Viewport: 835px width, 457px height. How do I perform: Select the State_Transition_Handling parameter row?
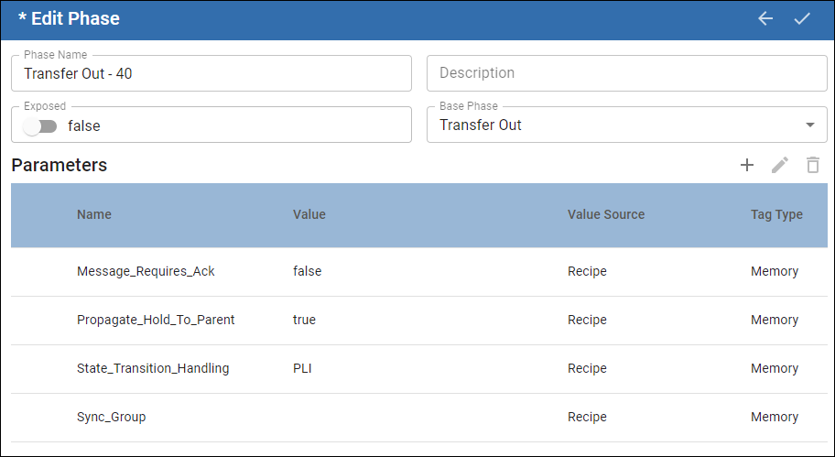(153, 368)
